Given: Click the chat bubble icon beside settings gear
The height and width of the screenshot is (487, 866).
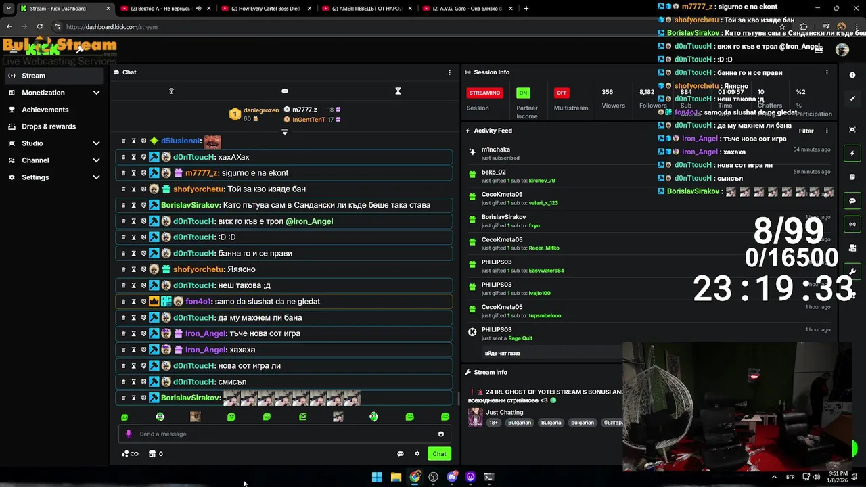Looking at the screenshot, I should click(x=401, y=454).
